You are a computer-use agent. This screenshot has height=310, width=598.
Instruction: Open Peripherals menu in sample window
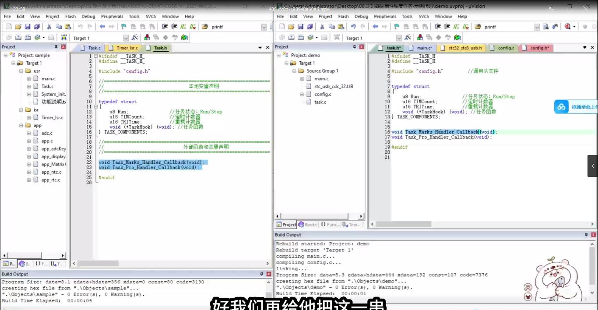coord(112,16)
